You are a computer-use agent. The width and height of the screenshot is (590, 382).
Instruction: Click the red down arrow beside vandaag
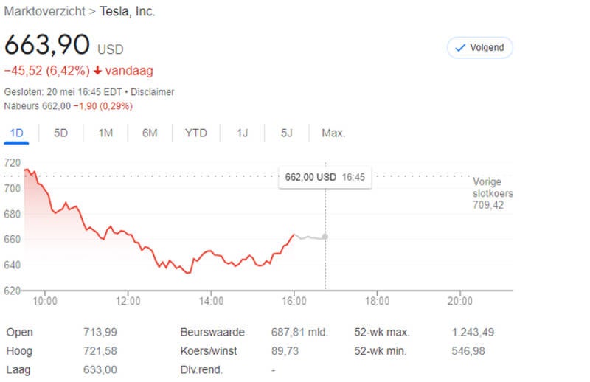tap(97, 71)
